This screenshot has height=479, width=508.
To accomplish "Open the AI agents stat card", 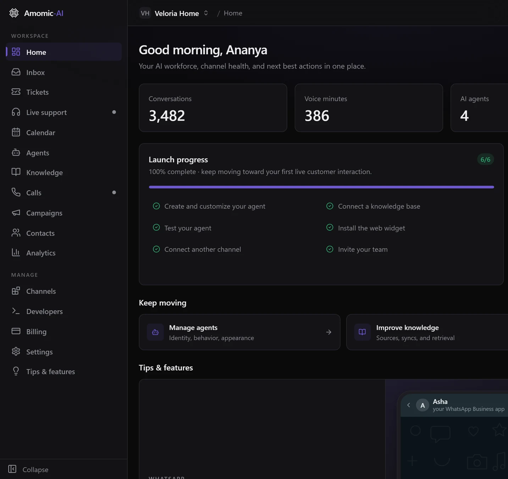I will (x=479, y=108).
